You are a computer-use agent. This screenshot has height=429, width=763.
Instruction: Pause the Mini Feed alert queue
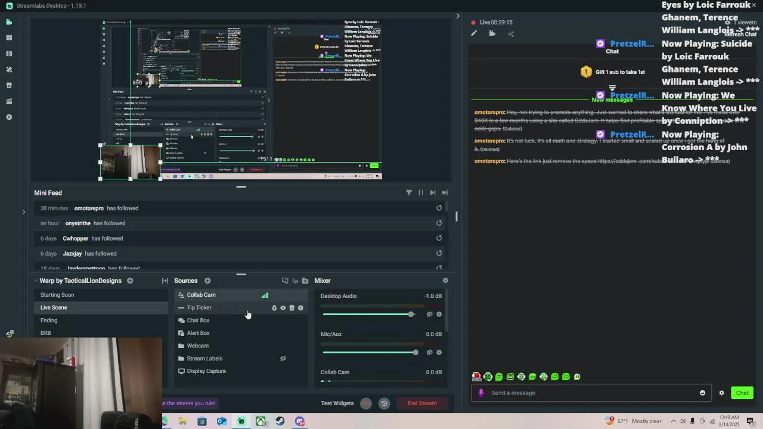(421, 192)
